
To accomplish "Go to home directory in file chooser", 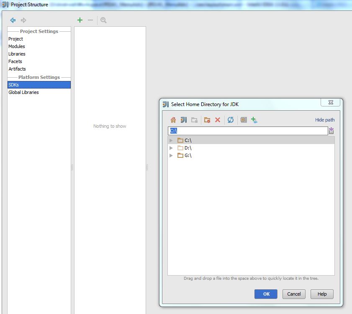I will pos(173,120).
